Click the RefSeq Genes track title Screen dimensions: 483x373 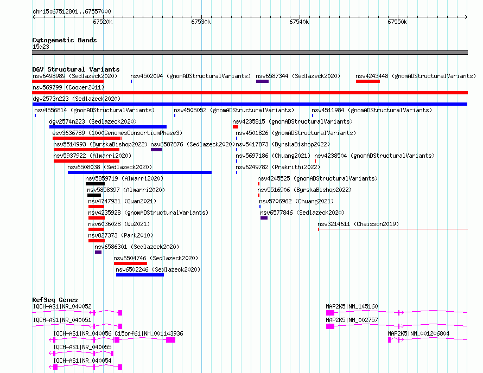(55, 300)
